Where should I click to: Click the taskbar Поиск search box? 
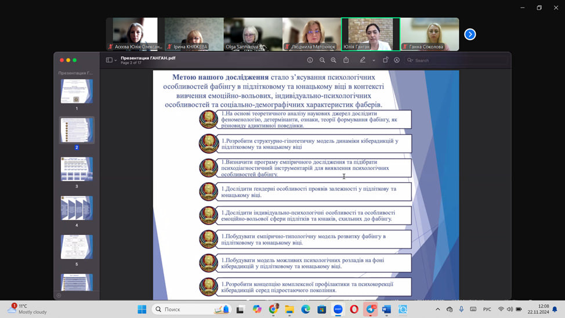191,309
